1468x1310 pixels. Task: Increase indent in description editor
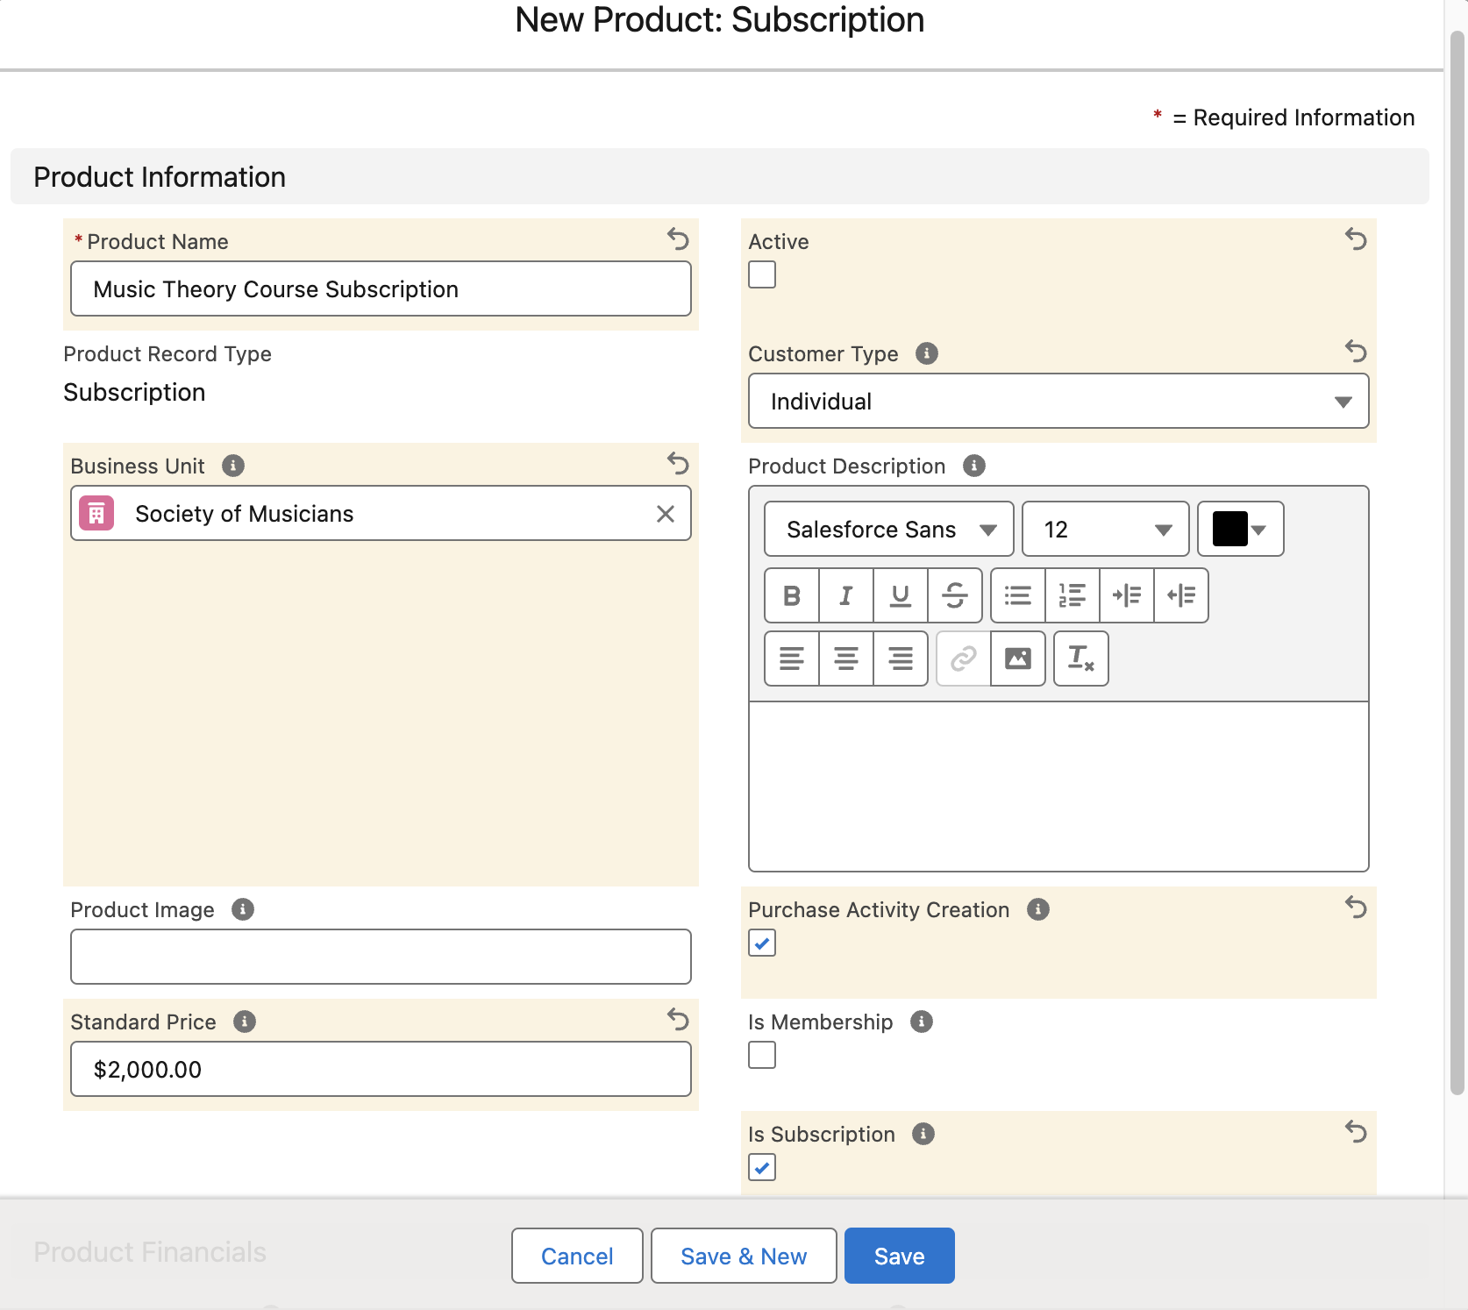tap(1127, 595)
